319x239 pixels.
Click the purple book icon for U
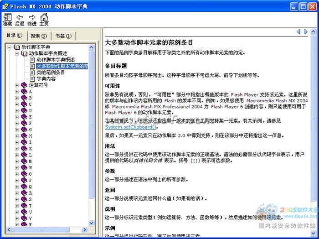click(24, 212)
